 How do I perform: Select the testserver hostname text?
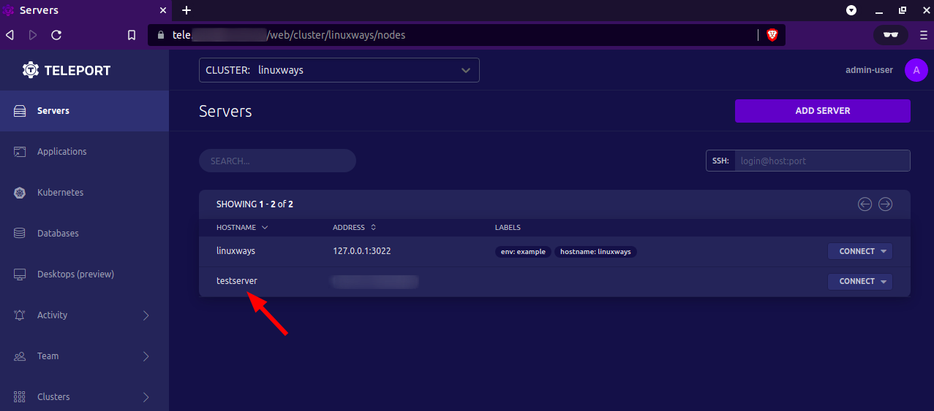[x=237, y=280]
